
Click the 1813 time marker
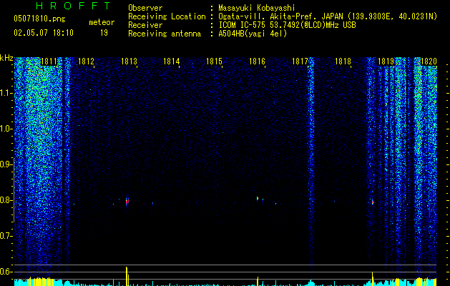pos(129,61)
